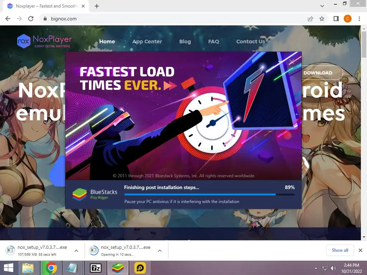Click the 'Pause your PC antivirus' hint text

click(x=182, y=202)
